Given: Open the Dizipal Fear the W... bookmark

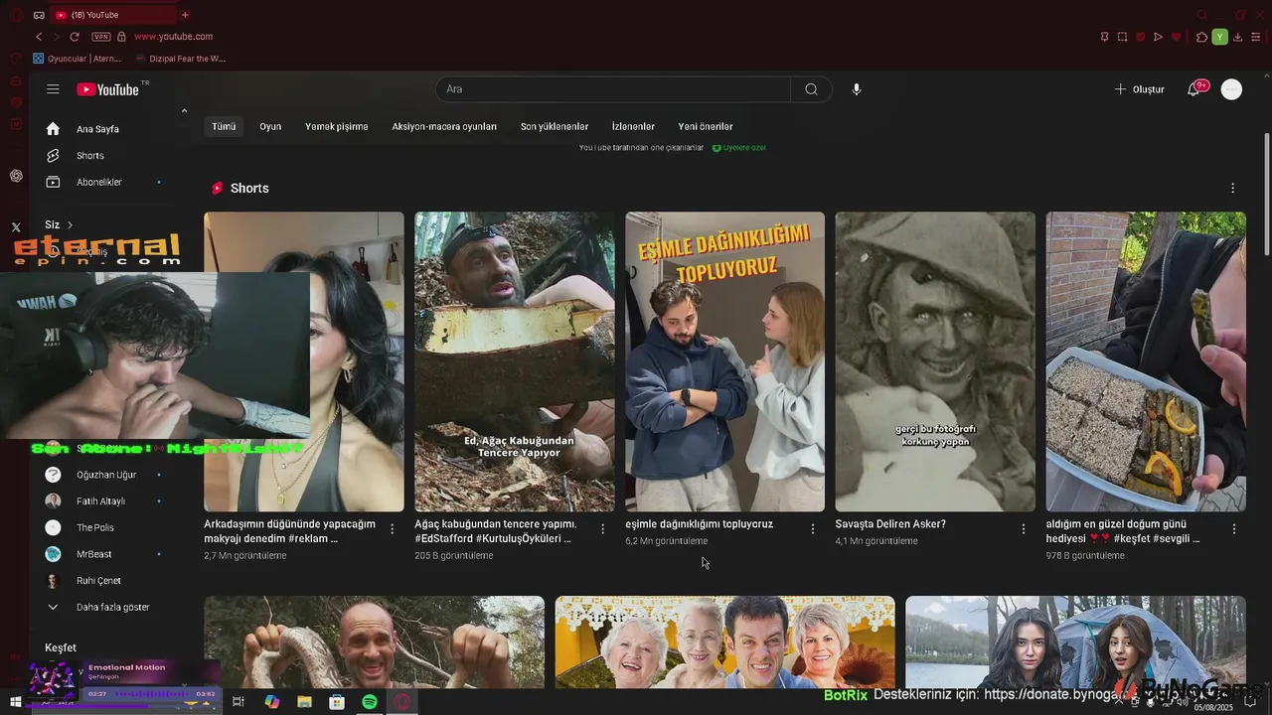Looking at the screenshot, I should click(180, 59).
